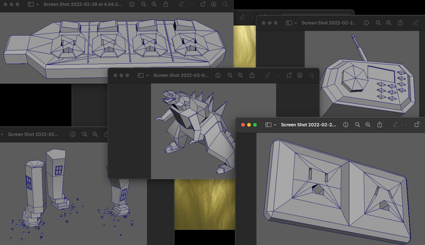This screenshot has width=425, height=245.
Task: Zoom out on the Godzilla model image
Action: (230, 75)
